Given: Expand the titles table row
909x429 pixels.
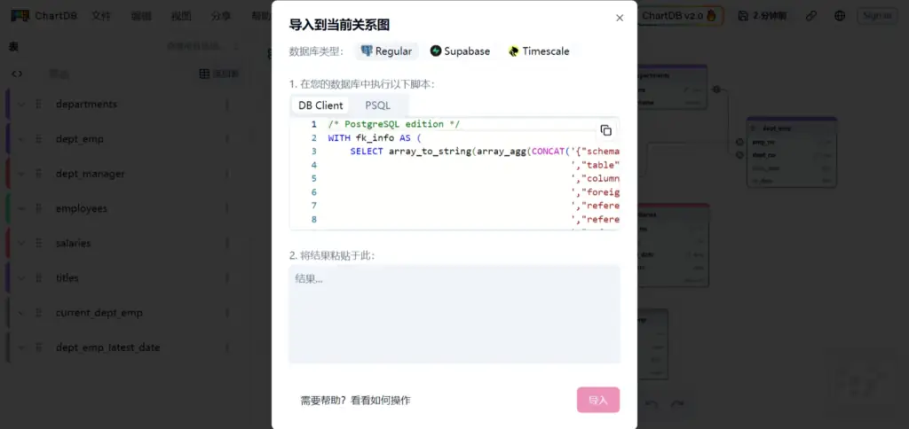Looking at the screenshot, I should pyautogui.click(x=21, y=278).
